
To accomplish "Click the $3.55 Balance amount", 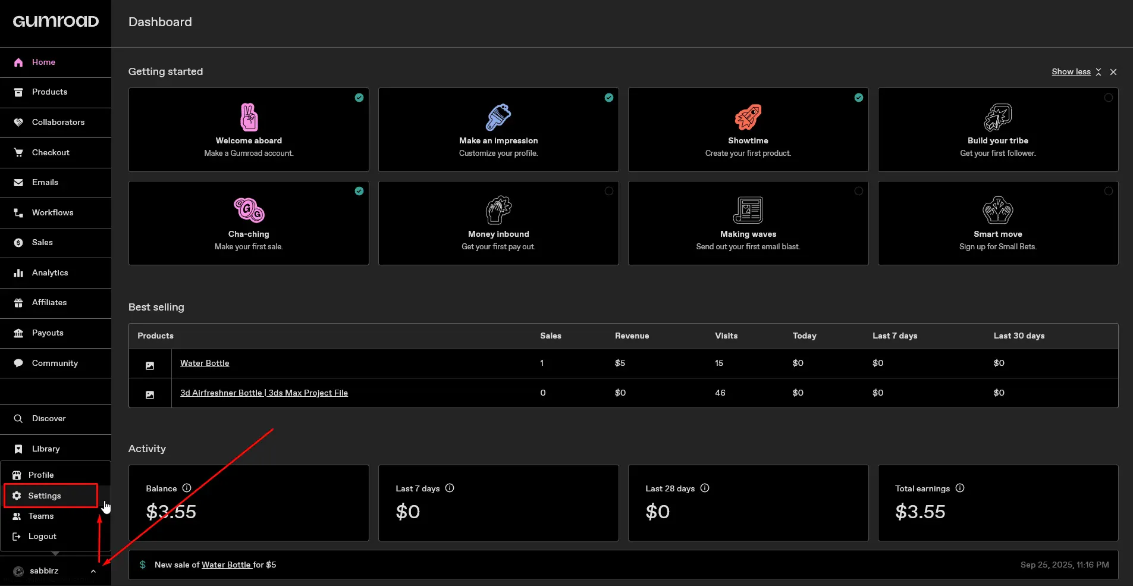I will point(171,512).
